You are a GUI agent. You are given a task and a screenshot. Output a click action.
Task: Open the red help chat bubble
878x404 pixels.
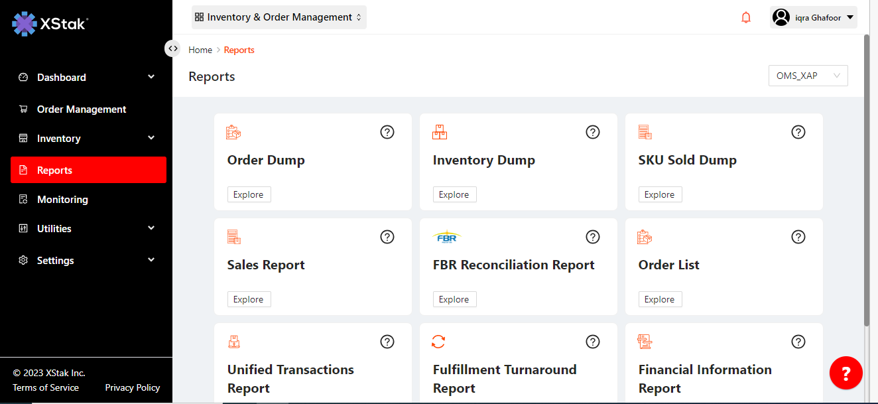(x=846, y=373)
